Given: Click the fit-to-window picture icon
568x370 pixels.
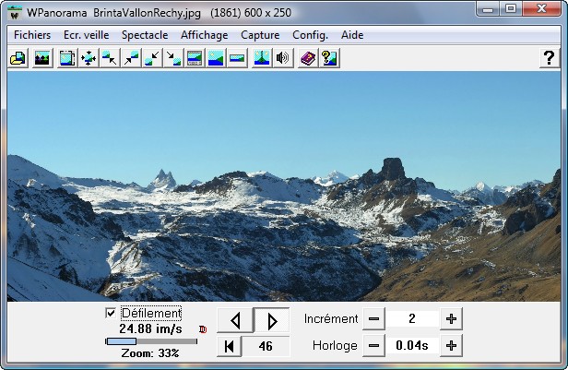Looking at the screenshot, I should pyautogui.click(x=67, y=58).
